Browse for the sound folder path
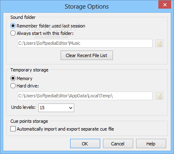Screen dimensions: 174x154 point(159,44)
